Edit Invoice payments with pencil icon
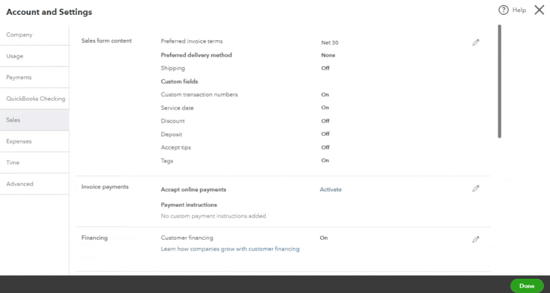Image resolution: width=550 pixels, height=293 pixels. [x=476, y=188]
